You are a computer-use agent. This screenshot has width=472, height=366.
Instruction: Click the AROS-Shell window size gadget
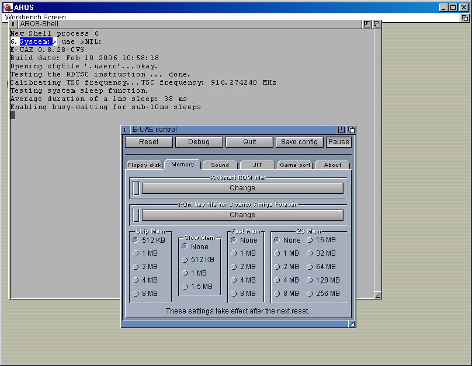coord(378,295)
